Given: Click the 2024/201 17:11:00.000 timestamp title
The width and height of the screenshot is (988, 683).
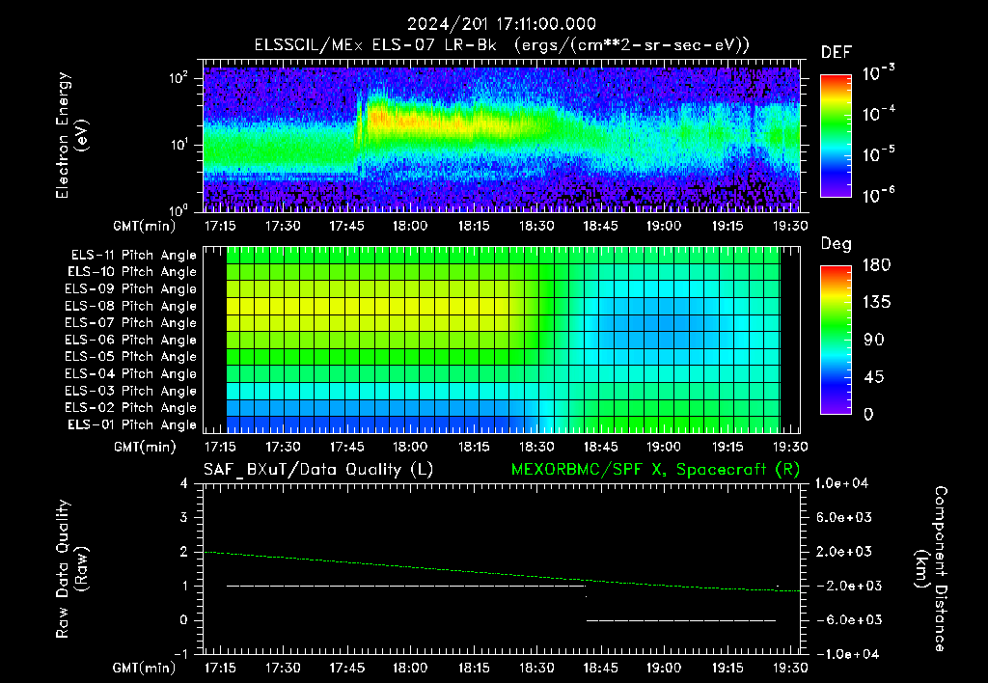Looking at the screenshot, I should pyautogui.click(x=502, y=24).
